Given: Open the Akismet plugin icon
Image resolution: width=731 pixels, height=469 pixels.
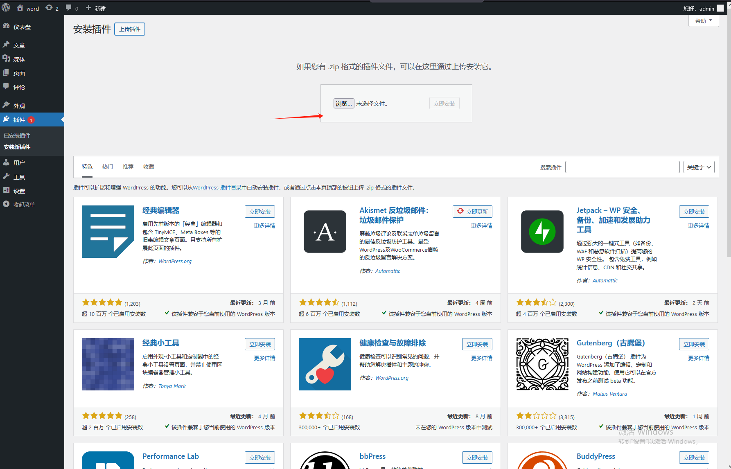Looking at the screenshot, I should [x=325, y=232].
